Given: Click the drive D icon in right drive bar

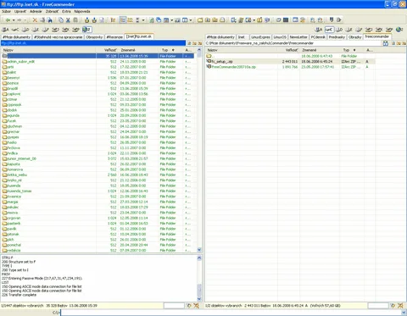Looking at the screenshot, I should pyautogui.click(x=339, y=30).
